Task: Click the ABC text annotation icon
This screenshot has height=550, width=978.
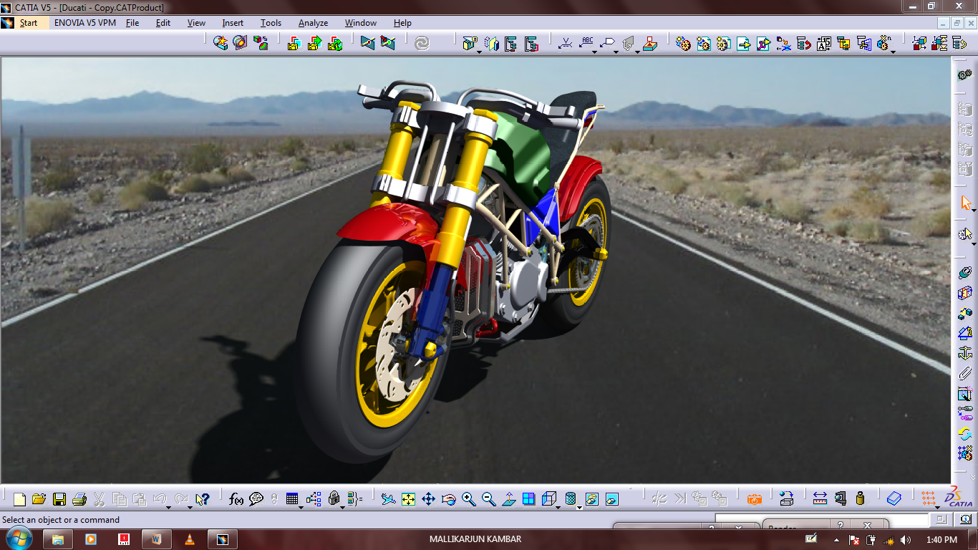Action: click(586, 43)
